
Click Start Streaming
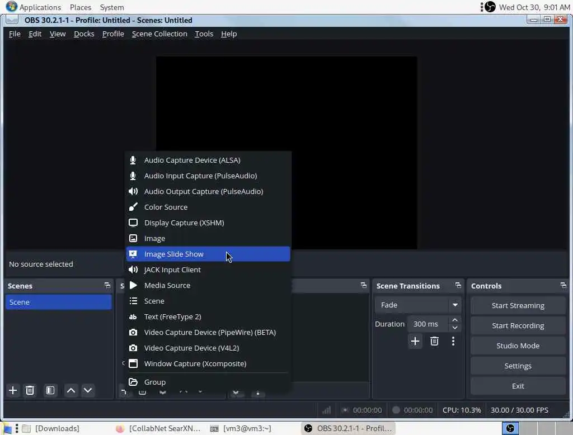point(518,306)
